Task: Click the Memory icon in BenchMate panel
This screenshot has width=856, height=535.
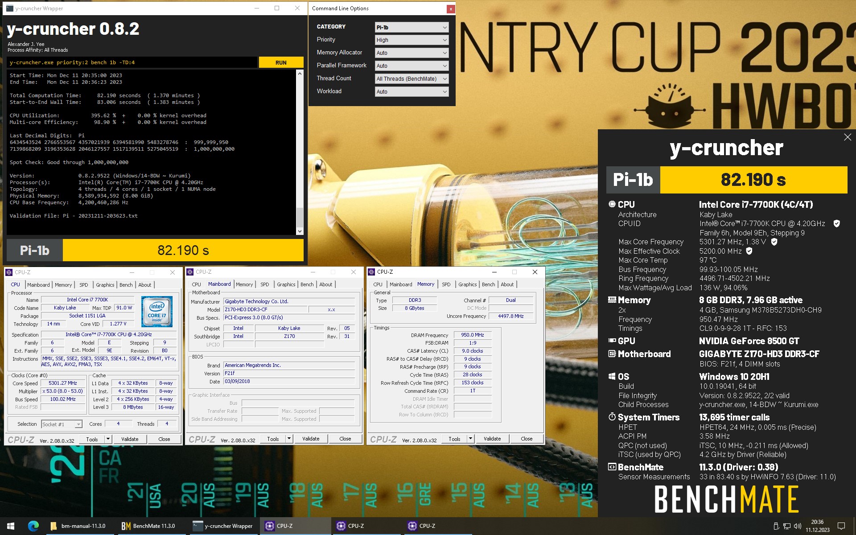Action: click(612, 300)
